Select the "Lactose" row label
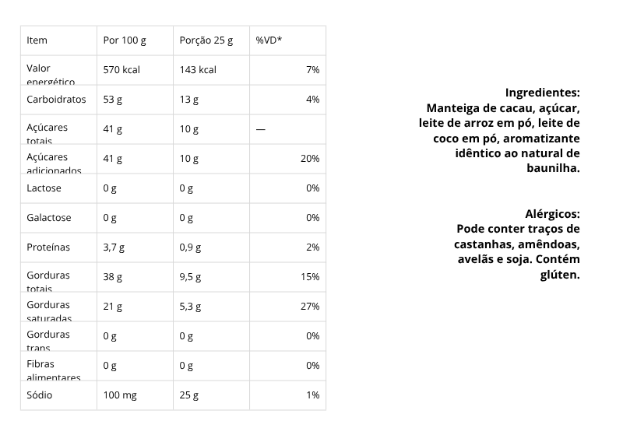This screenshot has width=623, height=428. pos(44,188)
